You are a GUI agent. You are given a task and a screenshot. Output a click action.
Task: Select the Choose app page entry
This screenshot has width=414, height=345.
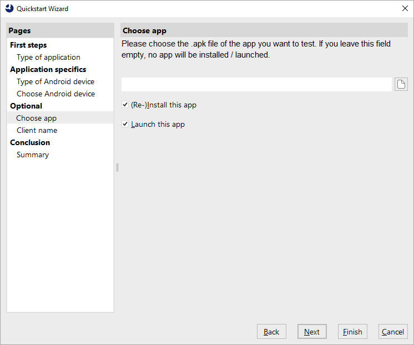pyautogui.click(x=37, y=118)
